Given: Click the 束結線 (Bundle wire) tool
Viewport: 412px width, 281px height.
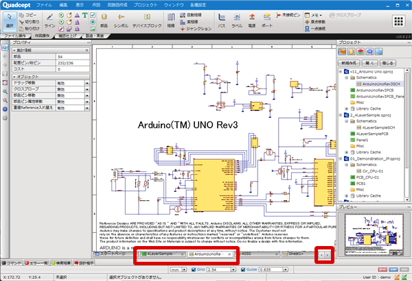Looking at the screenshot, I should tap(190, 22).
